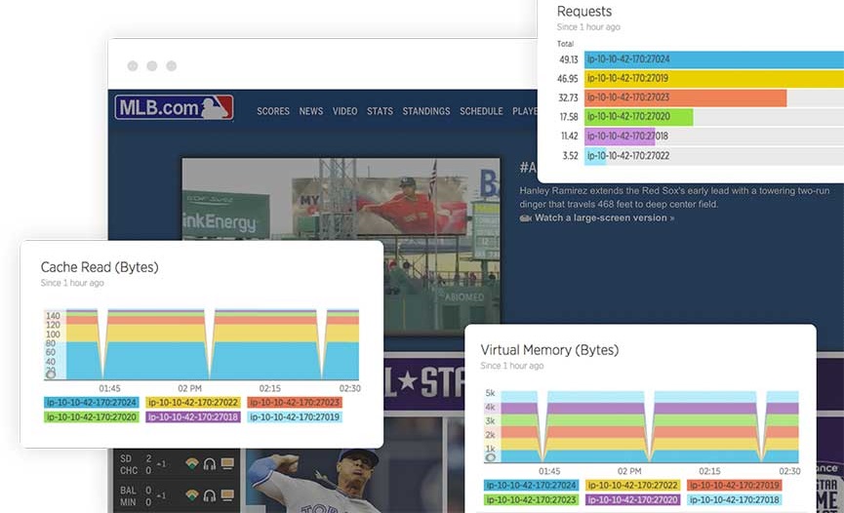Click the MLB.com logo
844x513 pixels.
(x=174, y=107)
